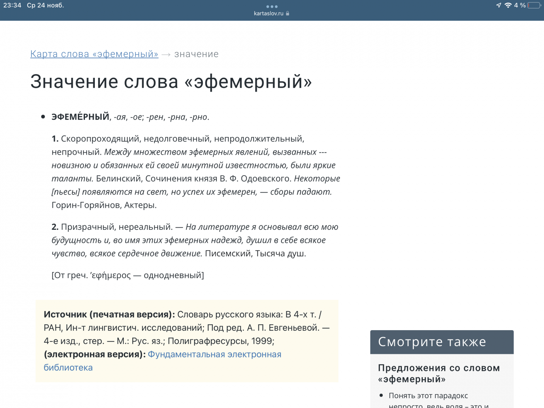The image size is (544, 408).
Task: Tap the breadcrumb arrow before «значение»
Action: point(166,54)
